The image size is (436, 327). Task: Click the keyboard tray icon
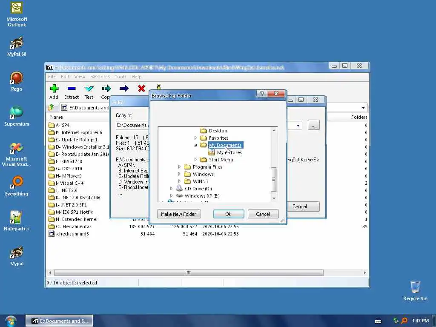(378, 321)
